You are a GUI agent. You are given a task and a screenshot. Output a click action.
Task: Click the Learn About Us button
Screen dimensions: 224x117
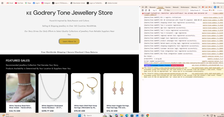(69, 41)
